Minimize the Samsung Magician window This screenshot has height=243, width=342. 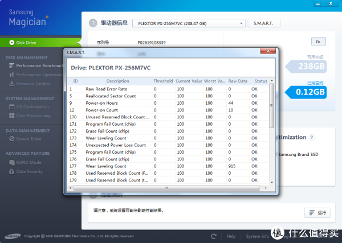(x=318, y=3)
